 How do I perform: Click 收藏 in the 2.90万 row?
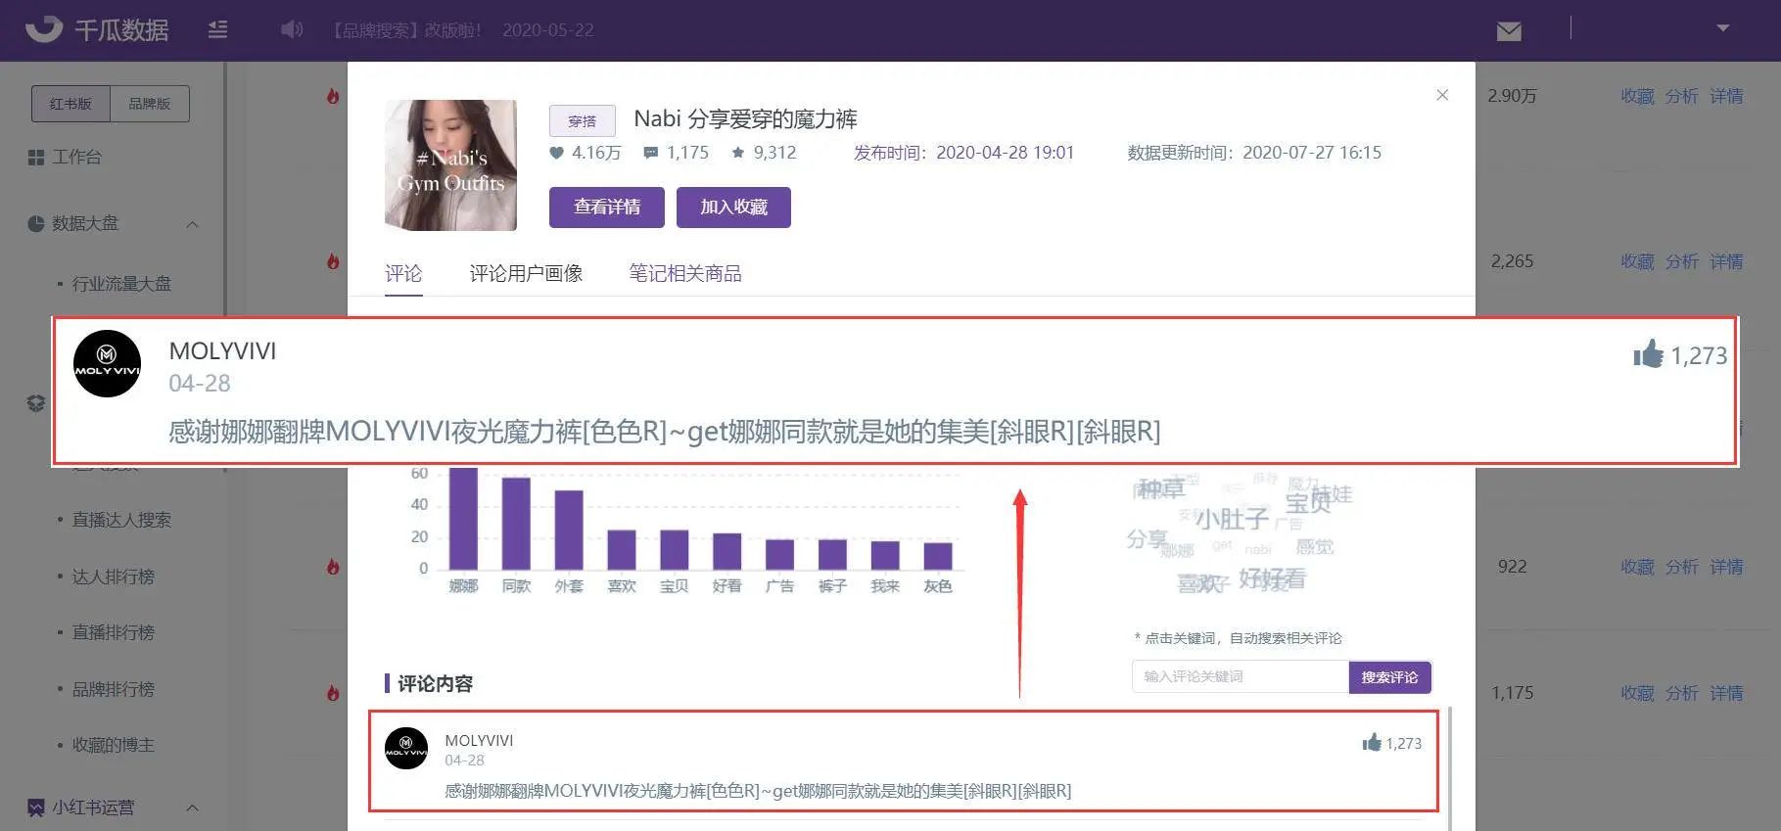[x=1637, y=96]
